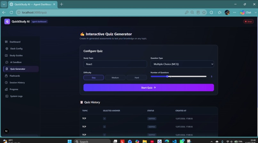This screenshot has height=143, width=258.
Task: Open browser settings and more menu
Action: pyautogui.click(x=234, y=12)
